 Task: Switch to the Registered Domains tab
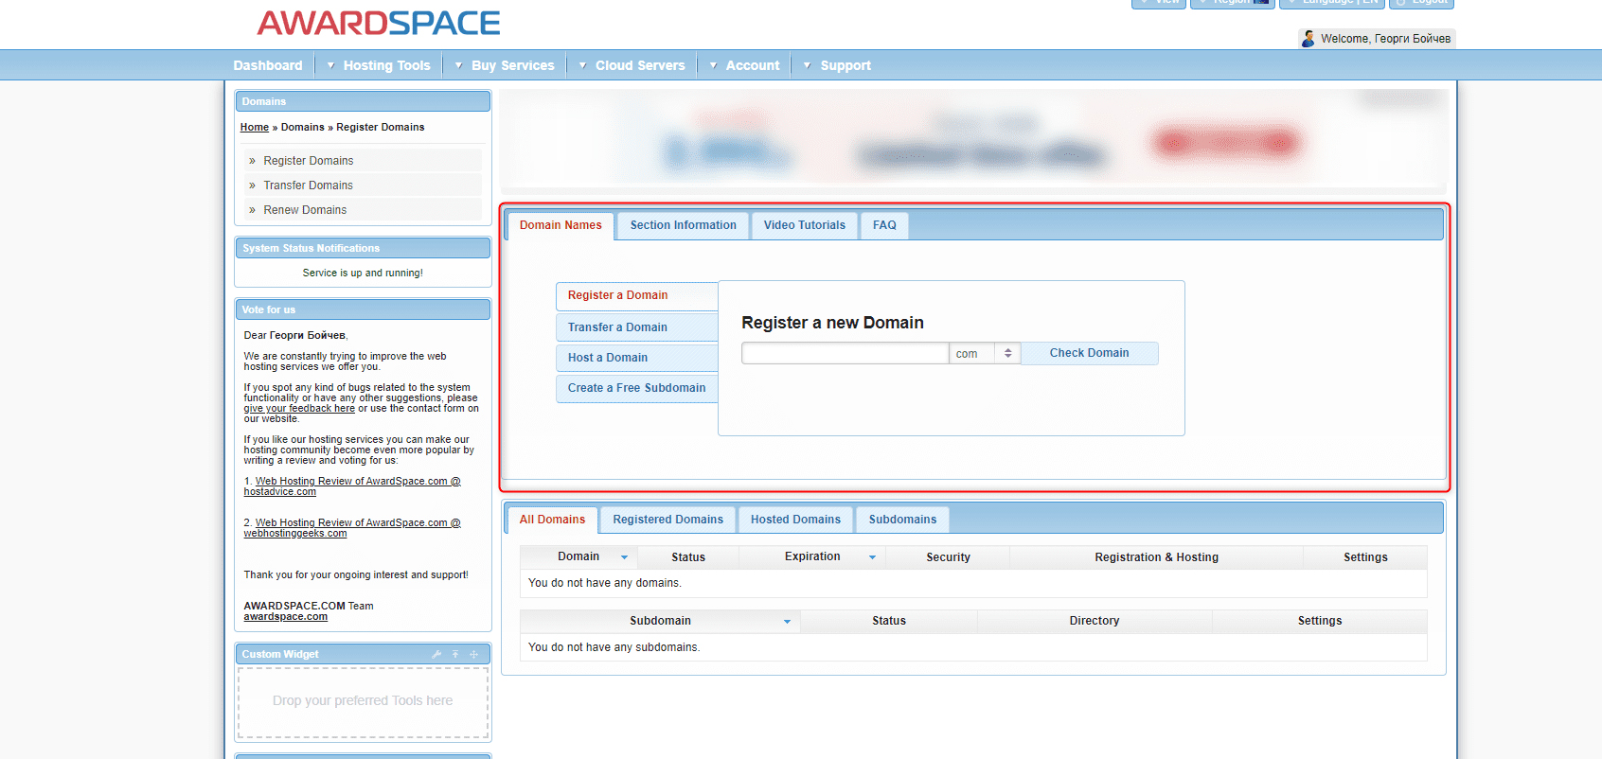tap(667, 520)
